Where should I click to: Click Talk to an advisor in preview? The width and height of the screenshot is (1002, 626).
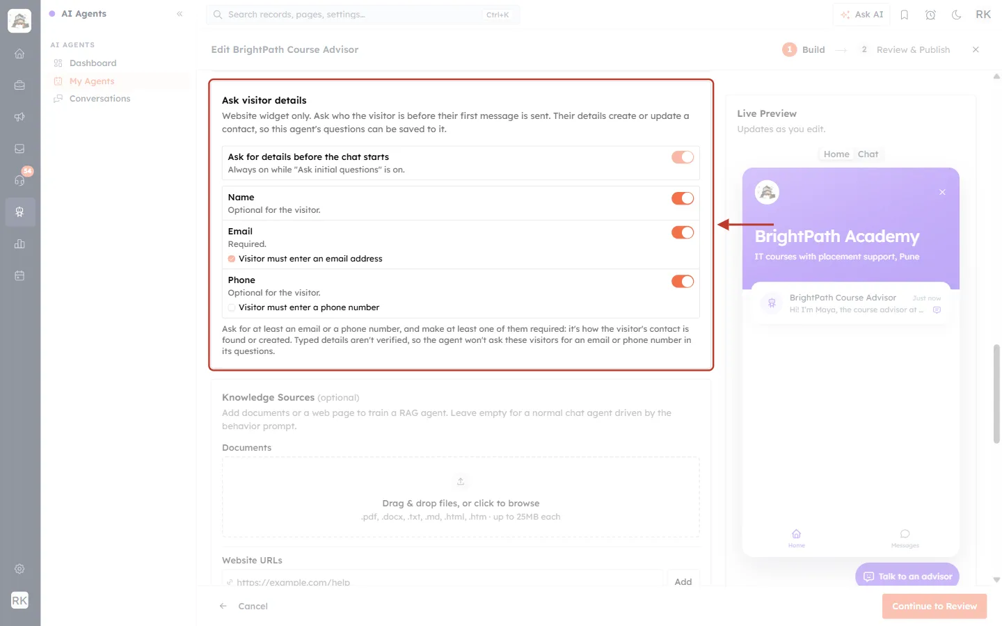tap(907, 576)
